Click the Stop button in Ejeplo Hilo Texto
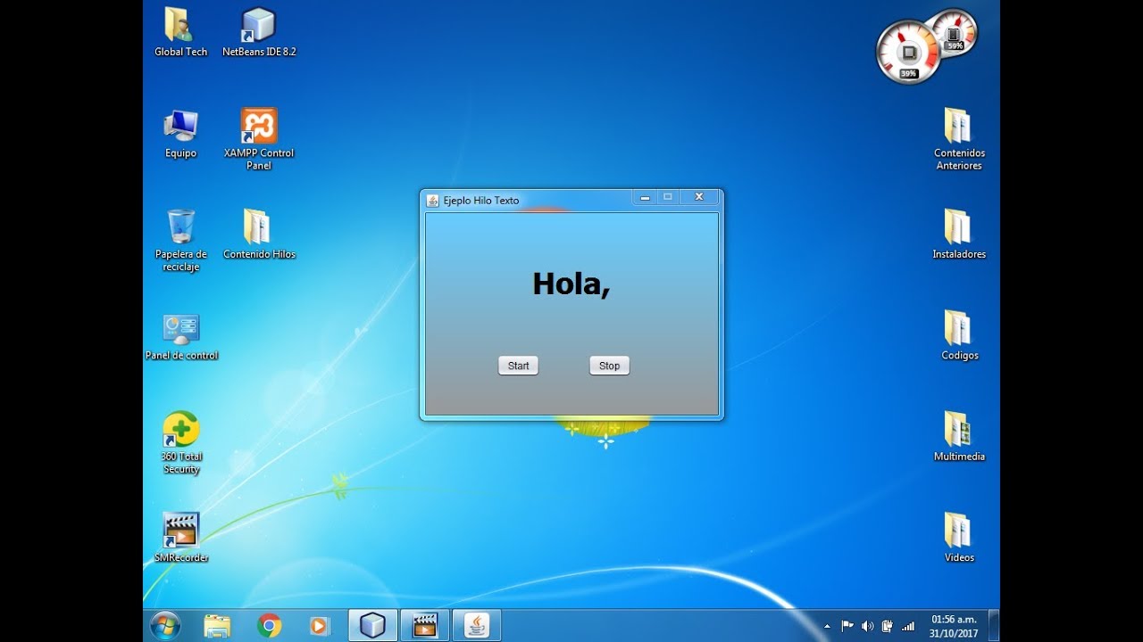 click(x=609, y=366)
